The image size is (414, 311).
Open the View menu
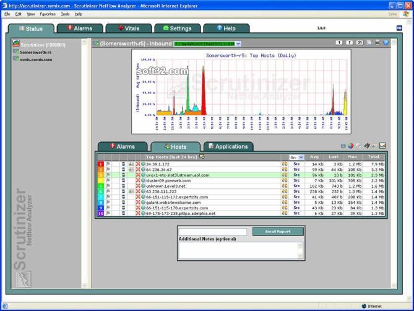[30, 14]
